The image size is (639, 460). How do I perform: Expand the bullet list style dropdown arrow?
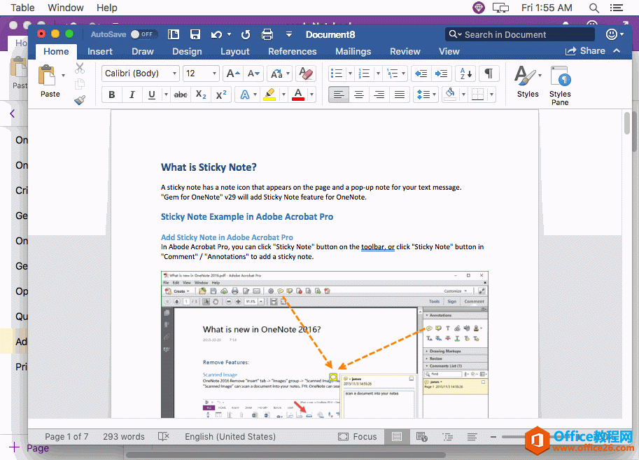350,74
